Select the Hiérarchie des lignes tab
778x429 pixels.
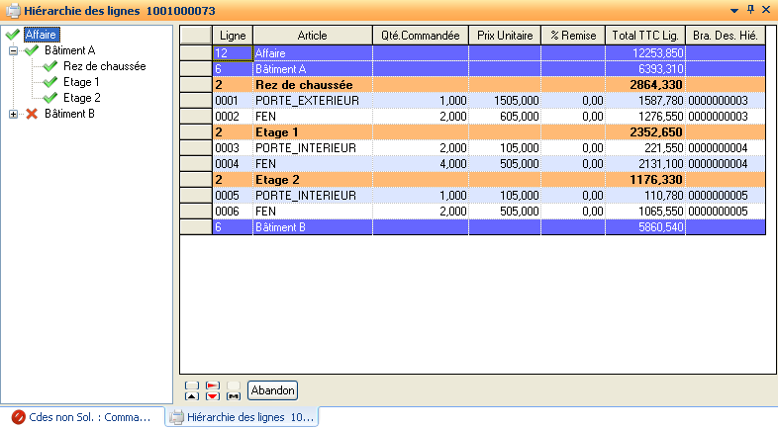tap(243, 417)
